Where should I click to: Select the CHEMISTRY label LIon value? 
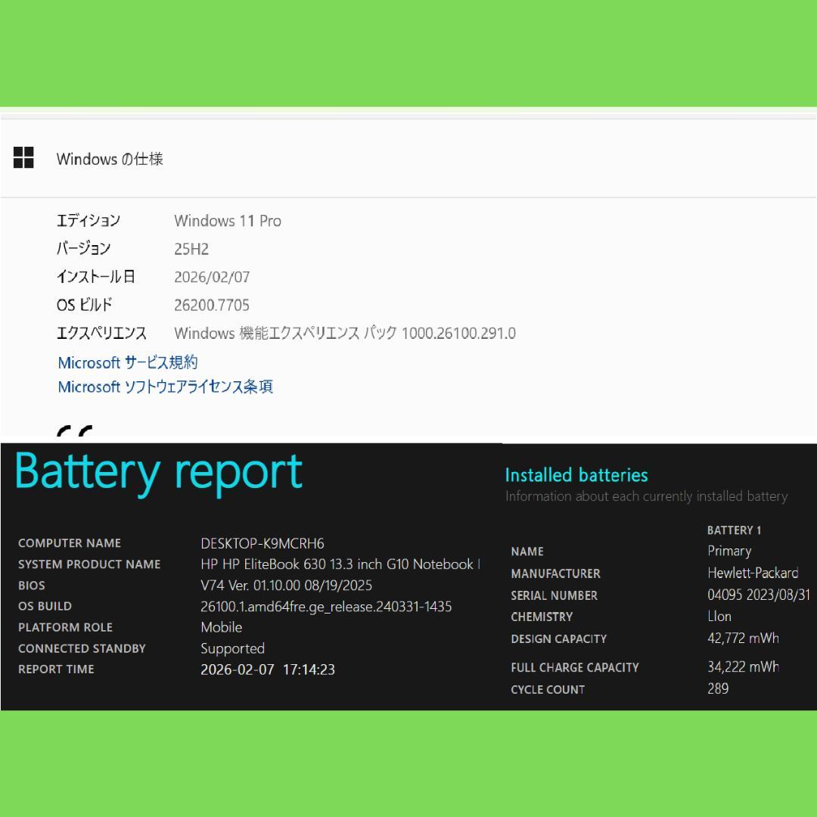click(717, 617)
